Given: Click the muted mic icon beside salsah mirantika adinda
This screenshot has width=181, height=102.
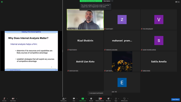Looking at the screenshot, I should pyautogui.click(x=142, y=50).
